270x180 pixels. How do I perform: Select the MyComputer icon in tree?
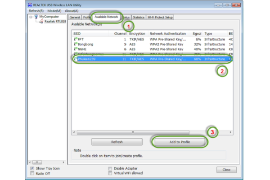36,17
